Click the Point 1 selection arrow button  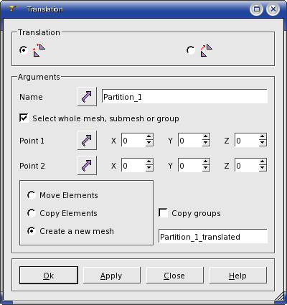pos(87,140)
